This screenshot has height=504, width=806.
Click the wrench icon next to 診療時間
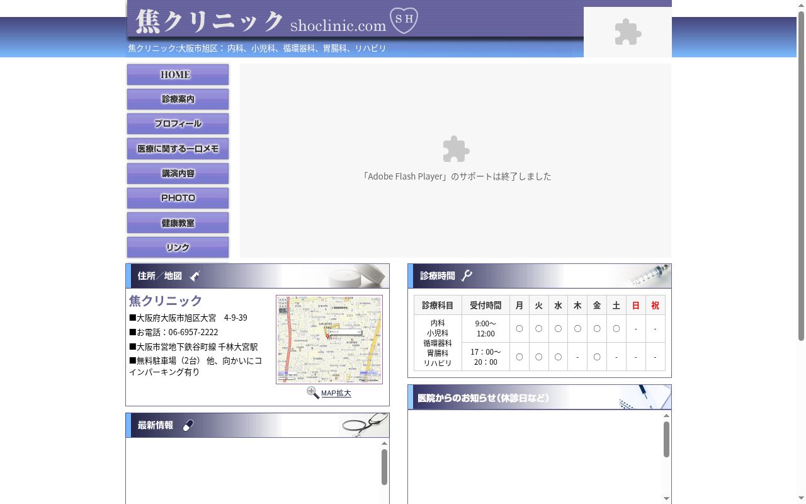coord(467,275)
